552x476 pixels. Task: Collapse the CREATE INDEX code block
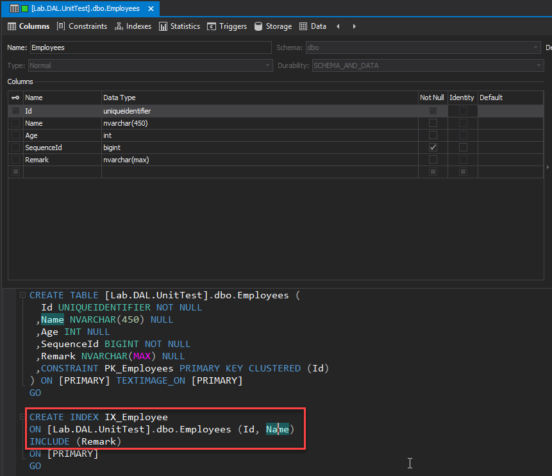pyautogui.click(x=22, y=418)
